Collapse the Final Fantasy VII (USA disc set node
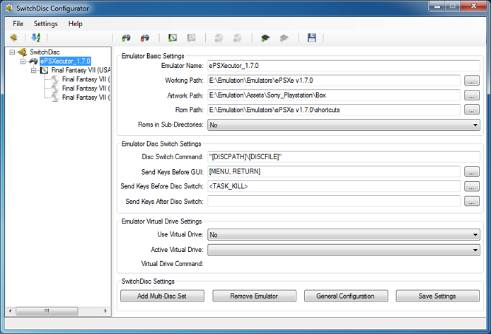 pyautogui.click(x=33, y=70)
